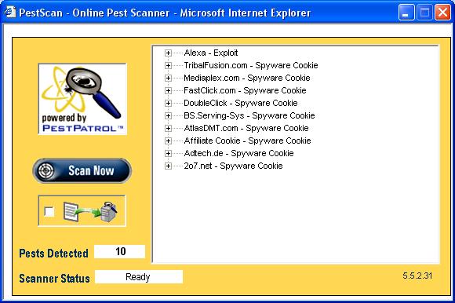Select Affiliate Cookie - Spyware Cookie row

247,141
